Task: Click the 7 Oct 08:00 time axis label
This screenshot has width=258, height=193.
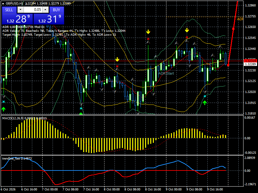Action: 71,189
